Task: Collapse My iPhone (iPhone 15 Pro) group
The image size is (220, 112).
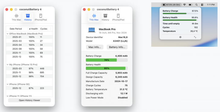Action: [8, 65]
